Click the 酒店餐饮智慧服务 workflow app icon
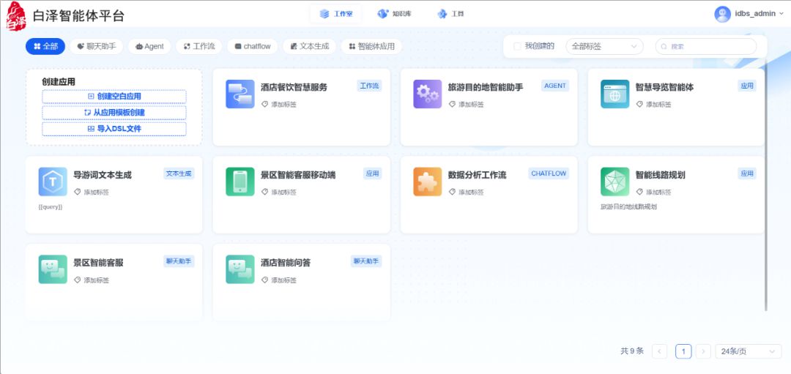791x374 pixels. (x=239, y=94)
